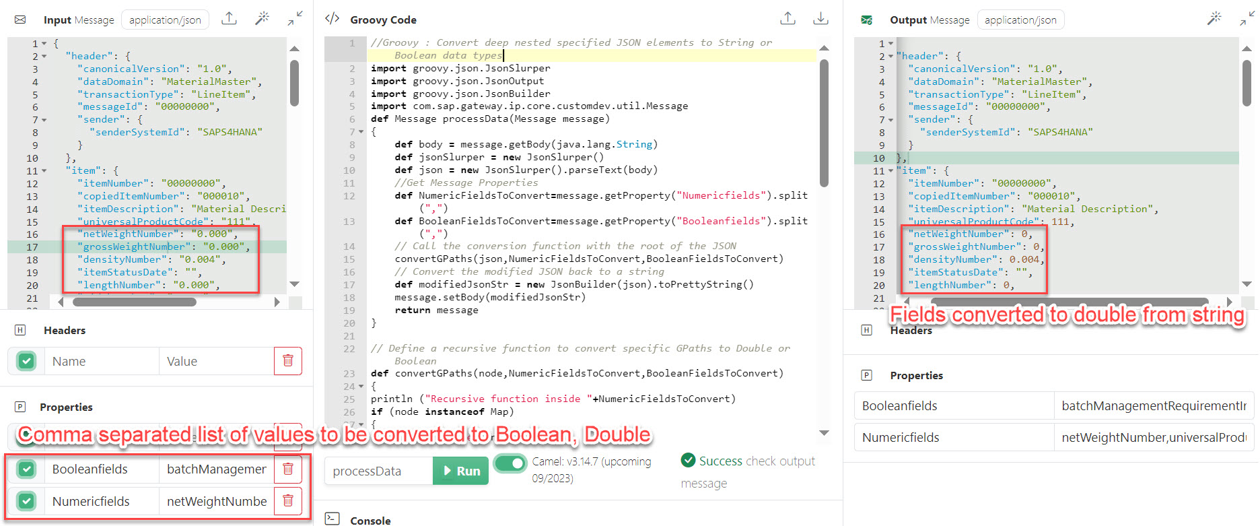Collapse the Output Message panel
The image size is (1260, 526).
click(x=1247, y=19)
